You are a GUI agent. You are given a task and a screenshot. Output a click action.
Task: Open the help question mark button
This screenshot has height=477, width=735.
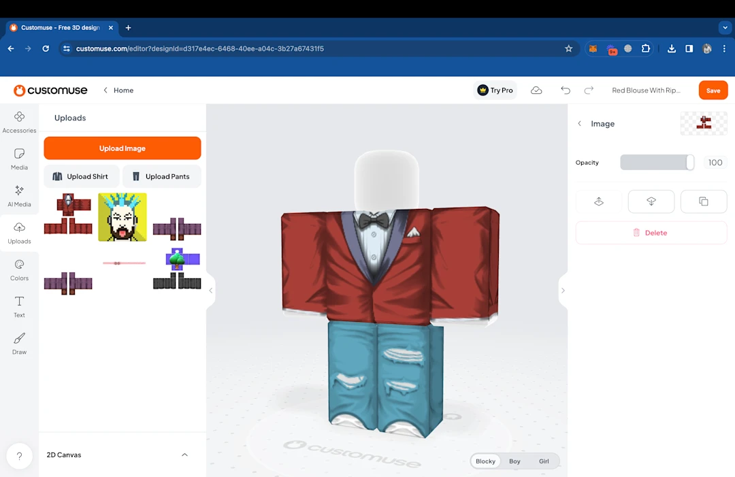pos(19,456)
